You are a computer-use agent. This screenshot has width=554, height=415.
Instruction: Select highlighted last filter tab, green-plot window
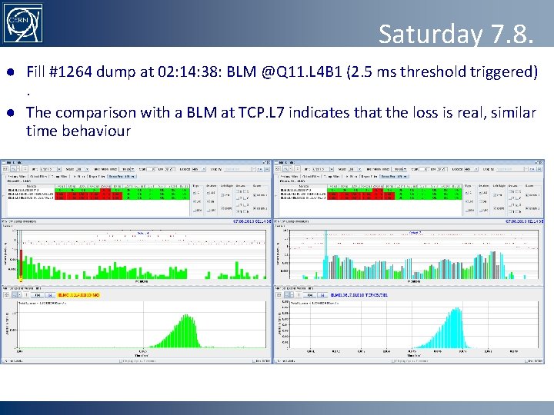coord(122,177)
